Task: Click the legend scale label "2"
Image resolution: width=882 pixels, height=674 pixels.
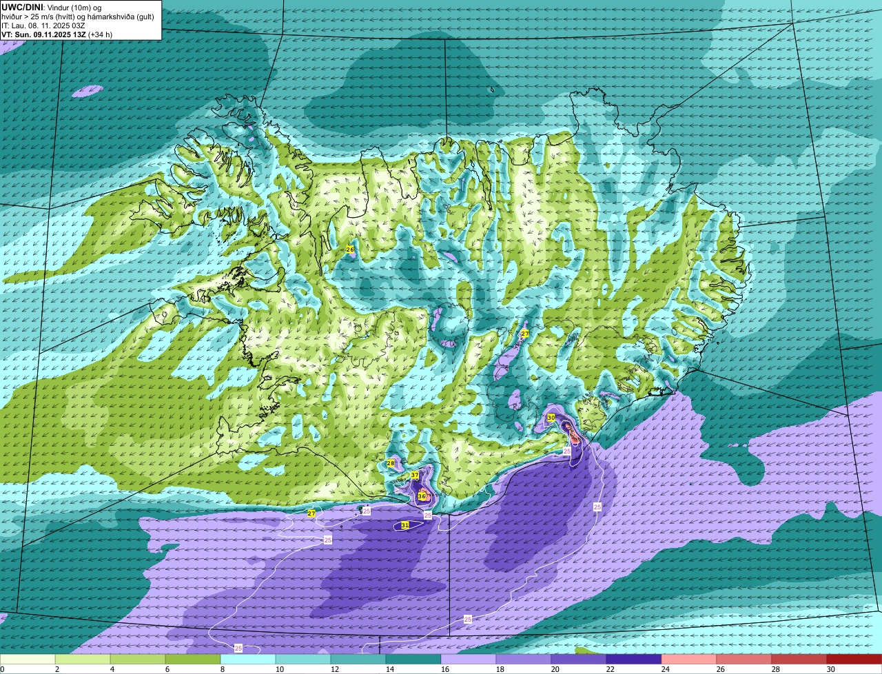Action: (x=57, y=669)
